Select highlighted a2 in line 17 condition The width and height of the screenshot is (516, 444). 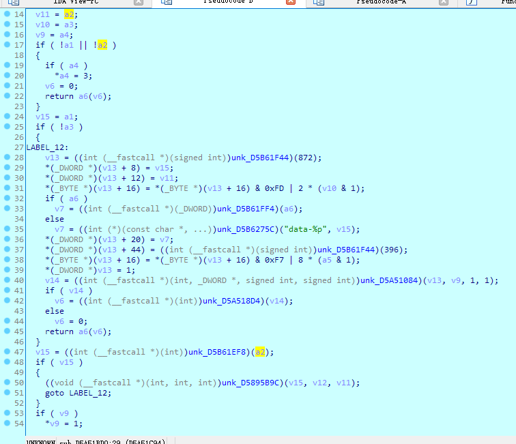pos(102,45)
